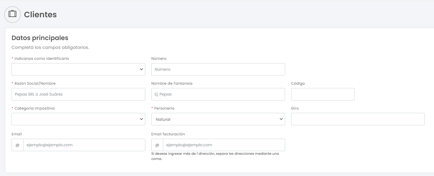Open the Personería dropdown showing Natural
This screenshot has height=176, width=434.
click(218, 119)
